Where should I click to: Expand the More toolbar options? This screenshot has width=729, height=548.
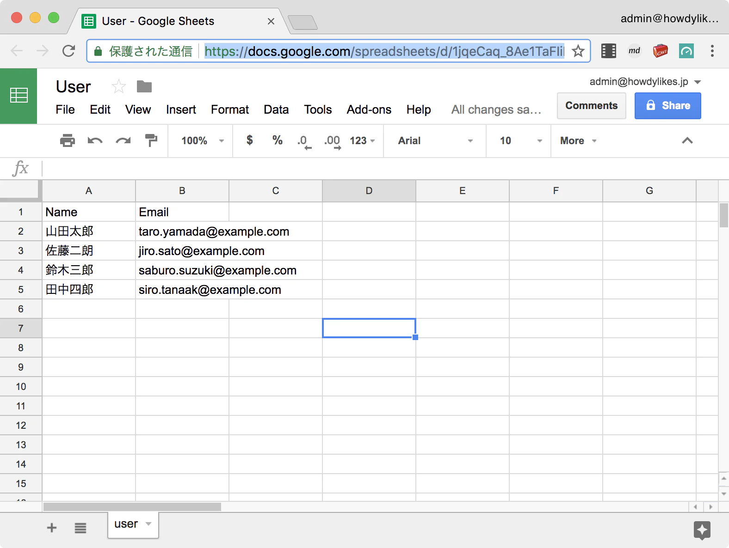[x=578, y=140]
